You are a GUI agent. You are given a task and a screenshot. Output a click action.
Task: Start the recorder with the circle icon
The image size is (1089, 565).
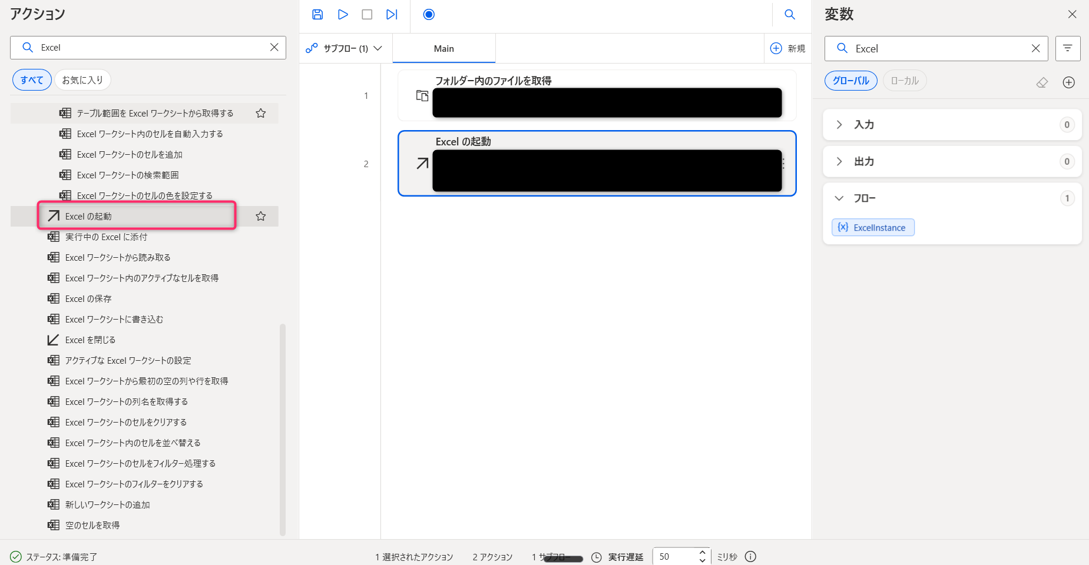(429, 15)
